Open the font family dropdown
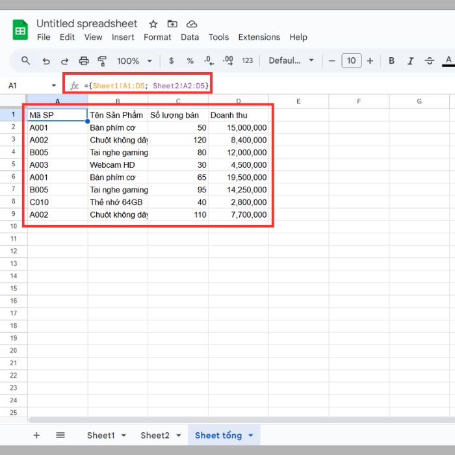This screenshot has width=455, height=455. [x=291, y=60]
